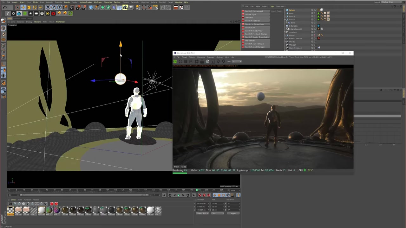Viewport: 406px width, 228px height.
Task: Click the green Play forward button
Action: pyautogui.click(x=179, y=195)
